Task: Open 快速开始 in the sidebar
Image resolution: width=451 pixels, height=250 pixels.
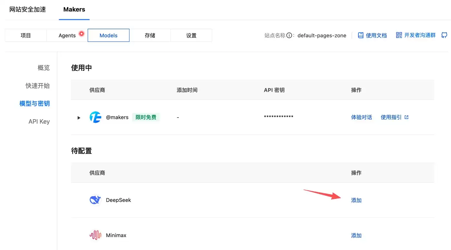Action: 38,86
